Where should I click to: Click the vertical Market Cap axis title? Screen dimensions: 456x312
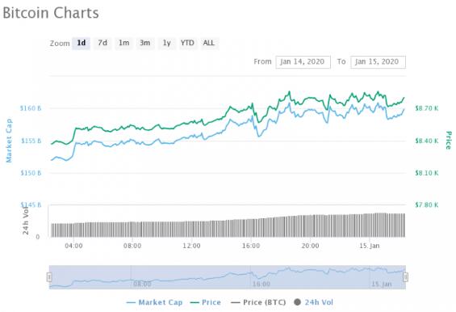click(x=9, y=141)
